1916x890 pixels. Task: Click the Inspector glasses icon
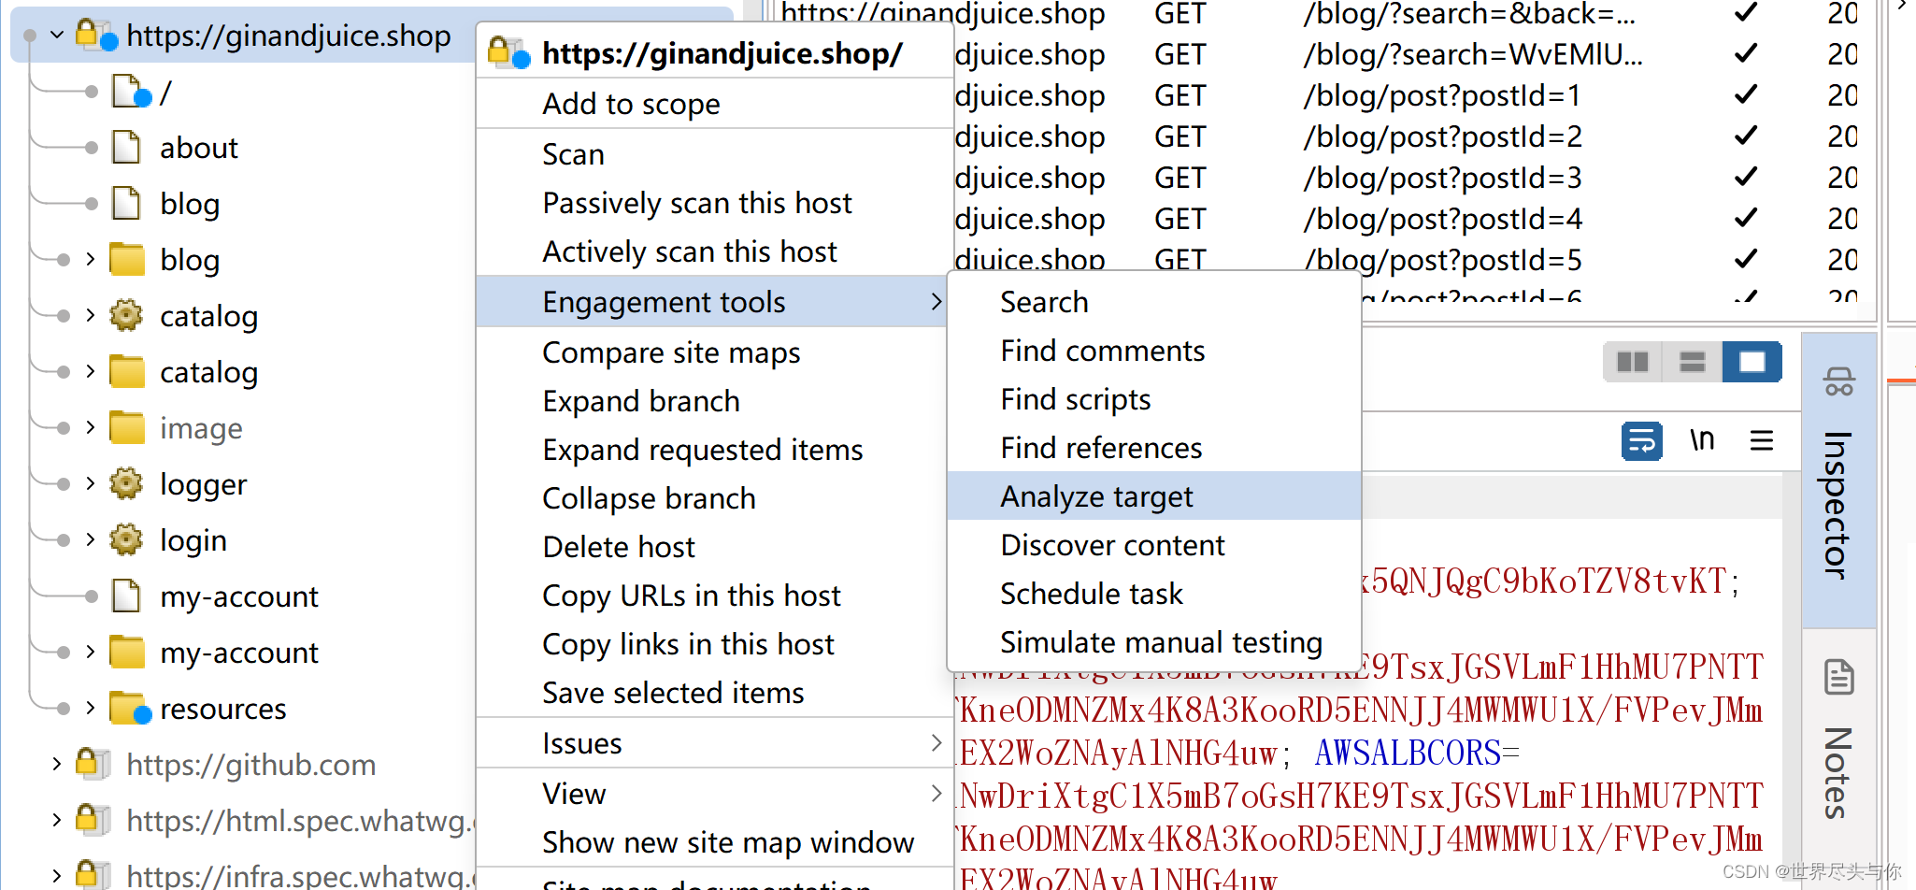(1838, 381)
